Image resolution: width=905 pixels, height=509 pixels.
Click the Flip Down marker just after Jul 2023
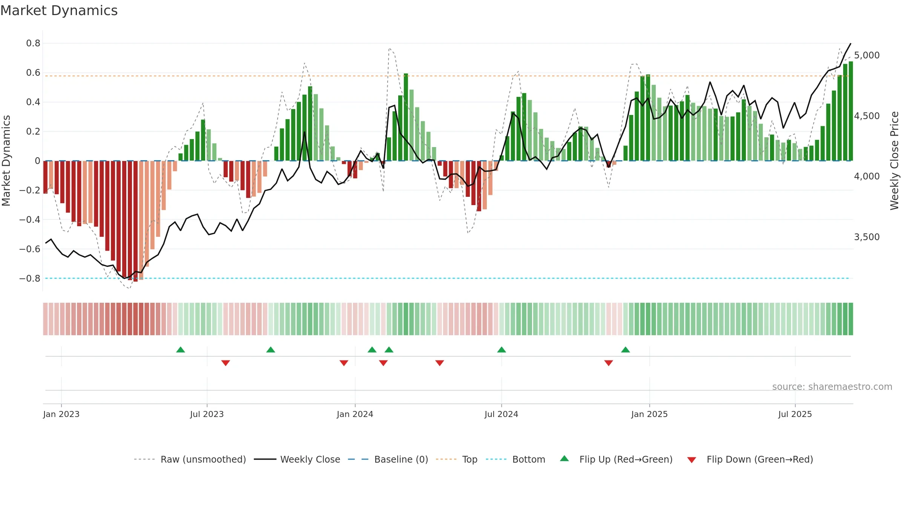(225, 363)
